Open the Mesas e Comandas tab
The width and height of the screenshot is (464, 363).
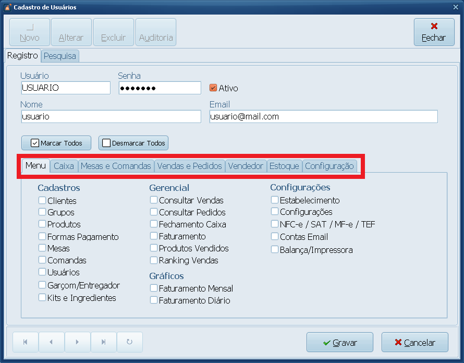116,166
